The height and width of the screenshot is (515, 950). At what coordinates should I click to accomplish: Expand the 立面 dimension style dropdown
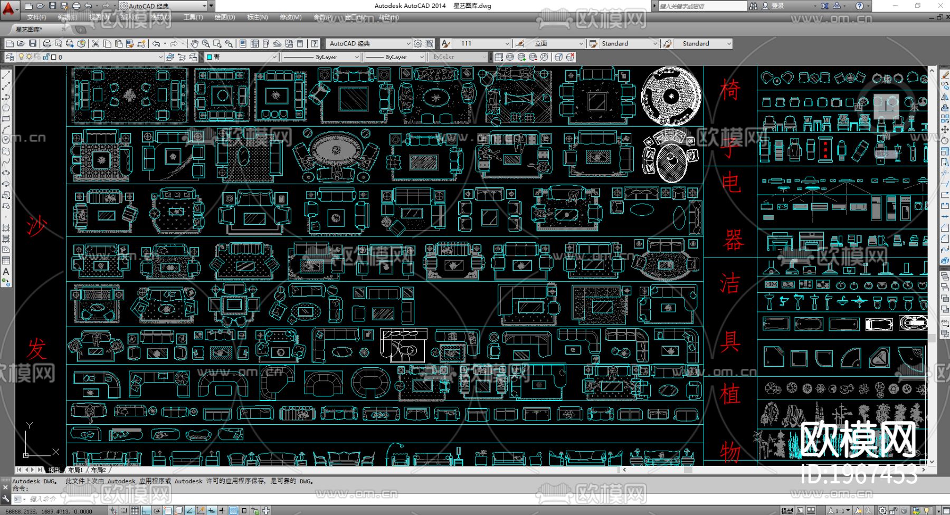(581, 44)
